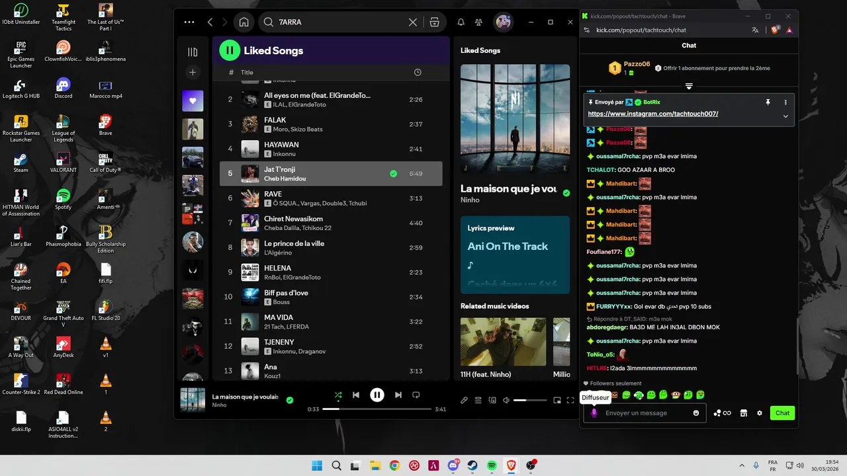The image size is (847, 476).
Task: Collapse the chat leaderboard handle
Action: pos(689,87)
